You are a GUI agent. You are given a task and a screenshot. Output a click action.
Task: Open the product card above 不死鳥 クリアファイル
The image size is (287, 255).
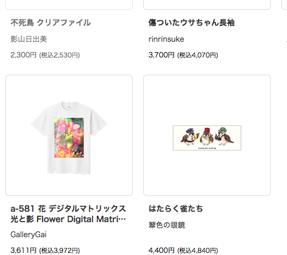point(69,5)
